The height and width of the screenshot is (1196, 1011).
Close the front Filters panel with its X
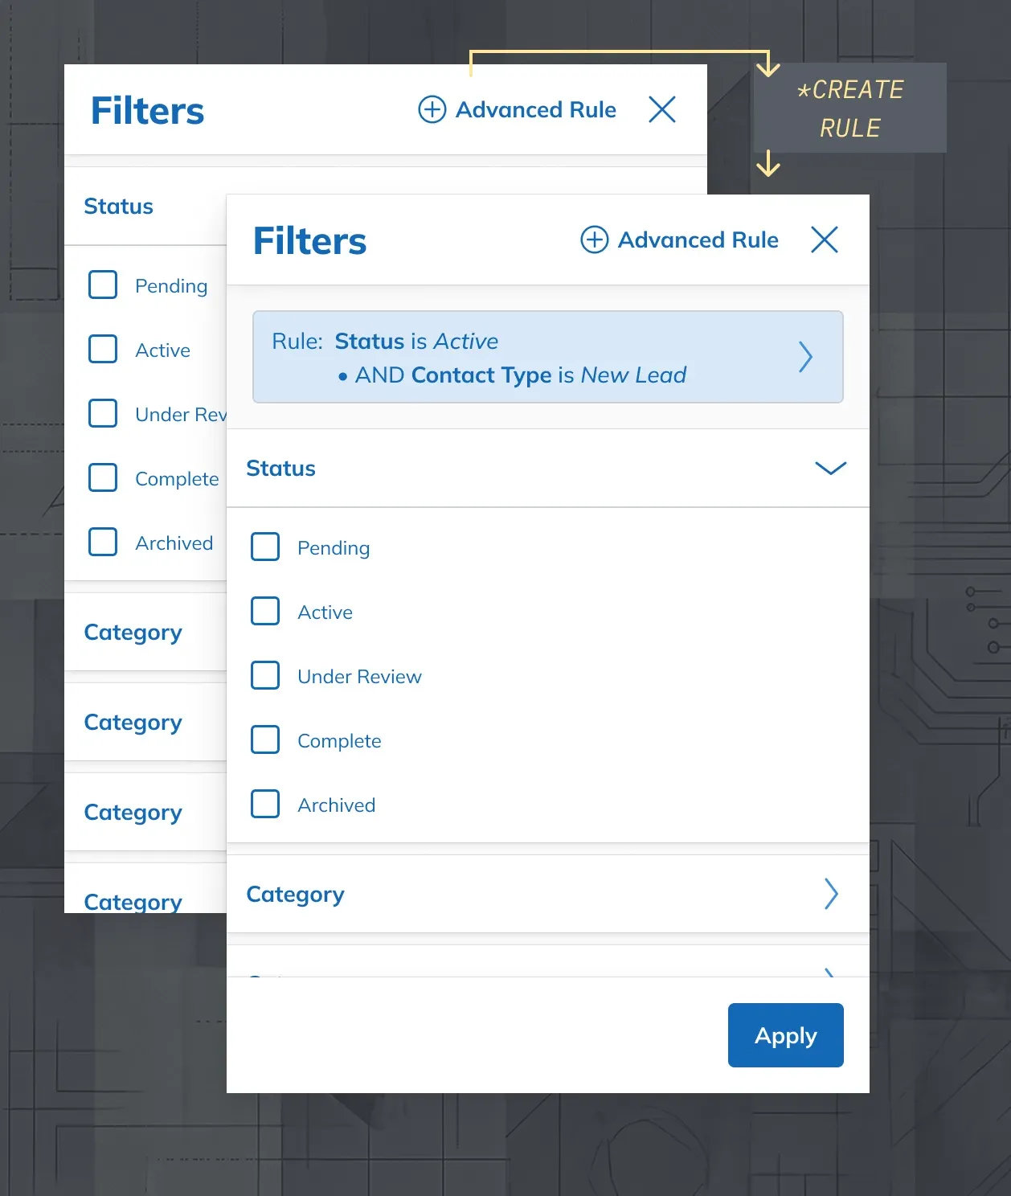tap(825, 240)
